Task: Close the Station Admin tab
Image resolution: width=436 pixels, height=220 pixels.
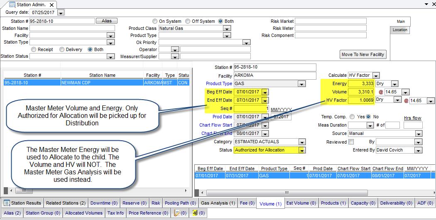Action: point(51,5)
